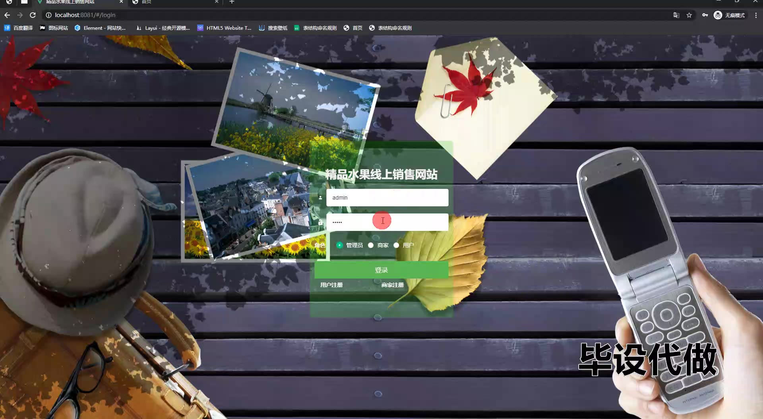The image size is (763, 419).
Task: Click the browser forward arrow
Action: [x=20, y=15]
